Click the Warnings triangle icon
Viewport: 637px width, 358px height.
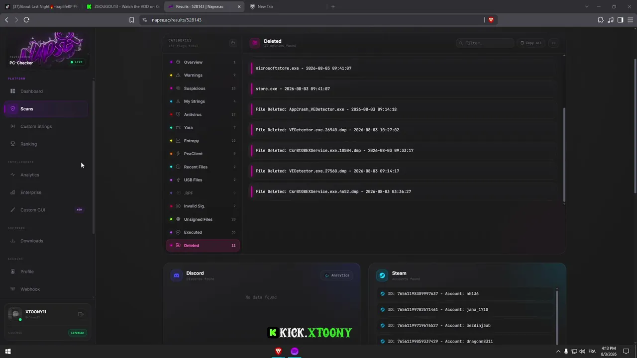pyautogui.click(x=178, y=75)
